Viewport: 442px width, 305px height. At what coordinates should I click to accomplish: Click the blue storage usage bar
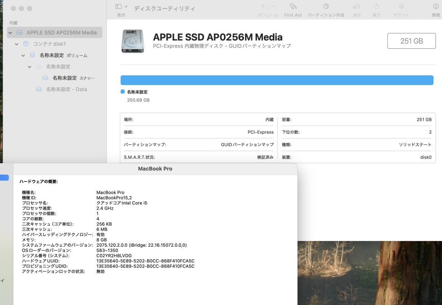pyautogui.click(x=277, y=80)
